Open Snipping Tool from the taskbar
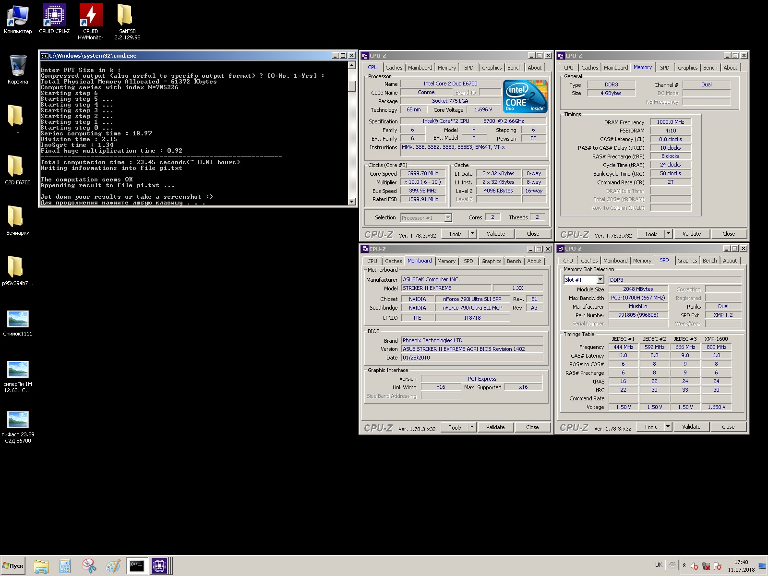Screen dimensions: 768x576 [89, 566]
